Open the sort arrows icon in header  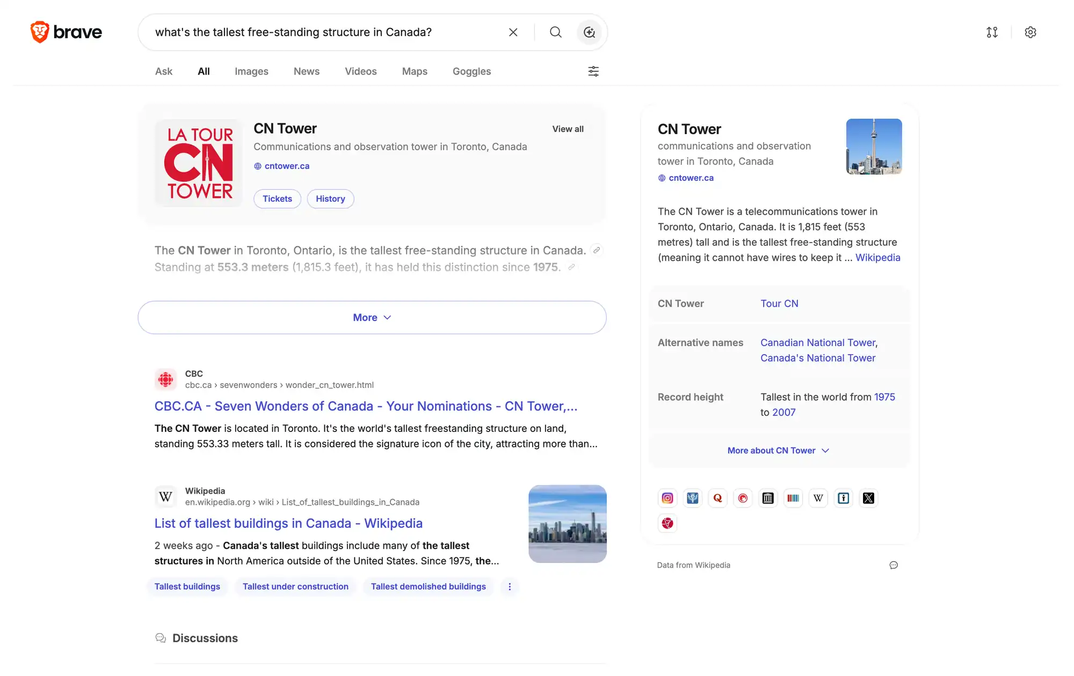click(992, 32)
